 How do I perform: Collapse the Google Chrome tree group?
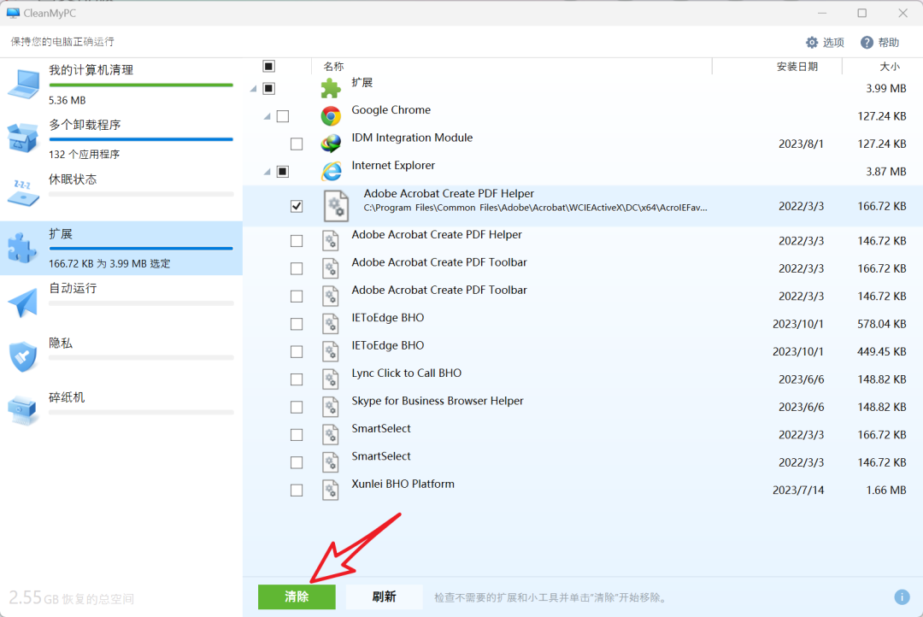267,116
